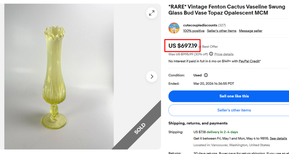
Task: Click the crossed-out US $995.99 price
Action: point(184,54)
